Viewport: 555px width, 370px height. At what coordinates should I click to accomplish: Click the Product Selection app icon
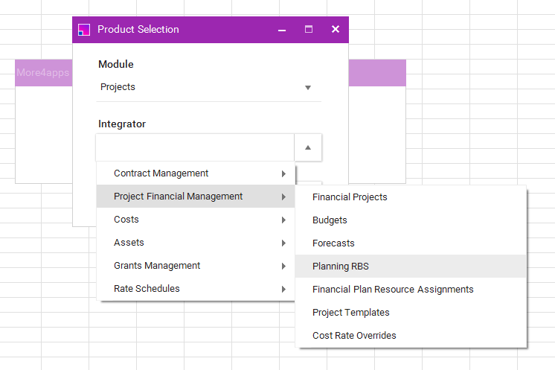pyautogui.click(x=84, y=29)
